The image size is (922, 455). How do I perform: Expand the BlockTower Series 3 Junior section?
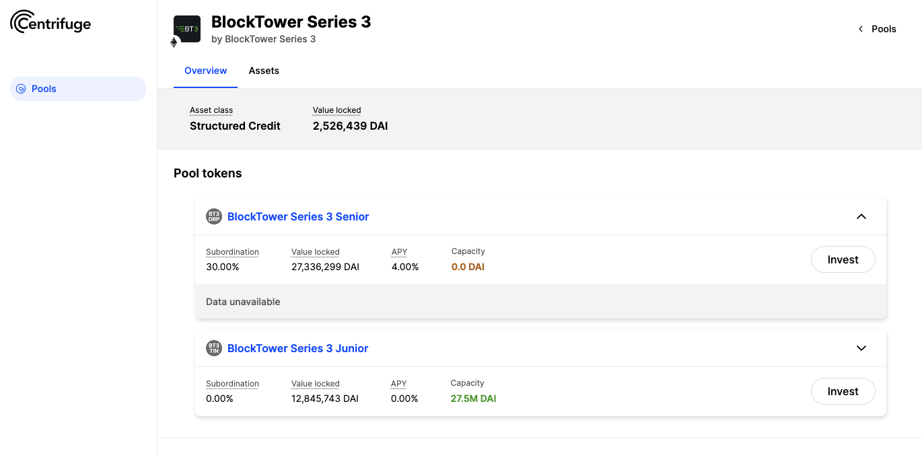861,348
